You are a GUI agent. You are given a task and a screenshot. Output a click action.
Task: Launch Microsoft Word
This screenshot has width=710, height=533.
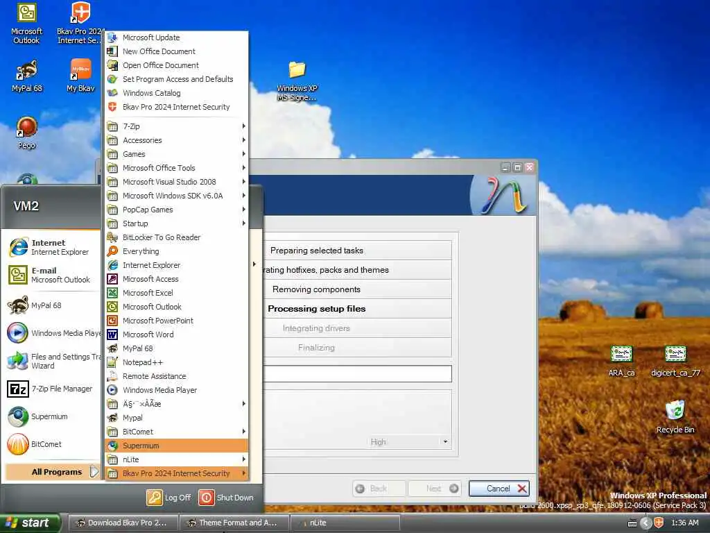coord(177,335)
